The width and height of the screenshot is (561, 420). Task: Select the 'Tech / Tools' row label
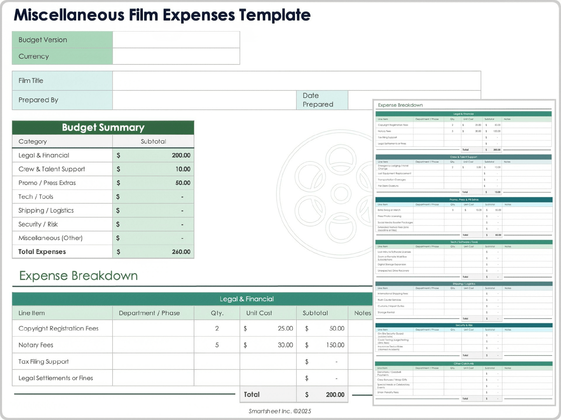coord(36,197)
